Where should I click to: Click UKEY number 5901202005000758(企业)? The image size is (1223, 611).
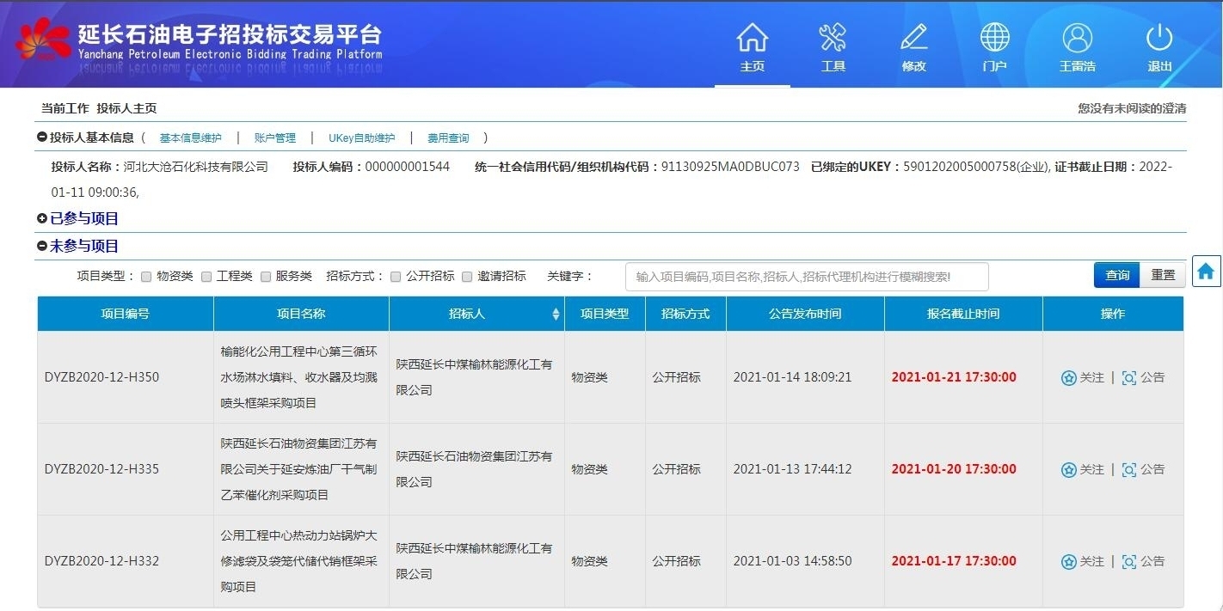coord(975,167)
